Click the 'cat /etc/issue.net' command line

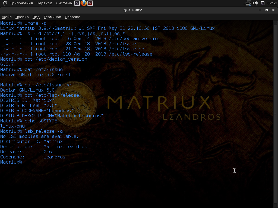tap(37, 85)
